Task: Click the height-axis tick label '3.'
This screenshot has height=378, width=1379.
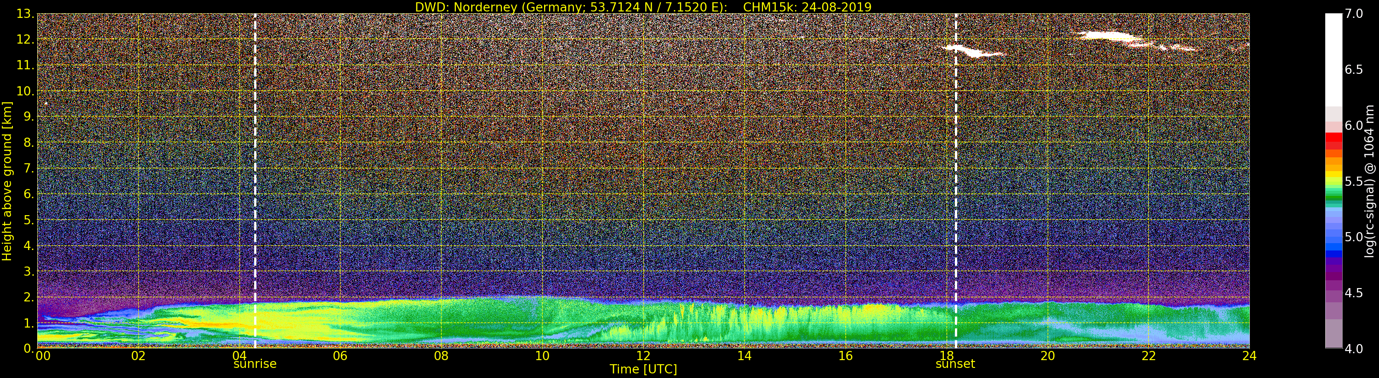Action: pos(28,271)
